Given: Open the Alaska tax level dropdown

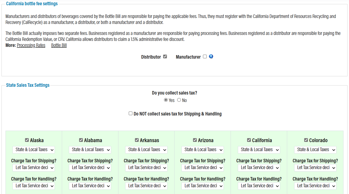Looking at the screenshot, I should pos(34,150).
